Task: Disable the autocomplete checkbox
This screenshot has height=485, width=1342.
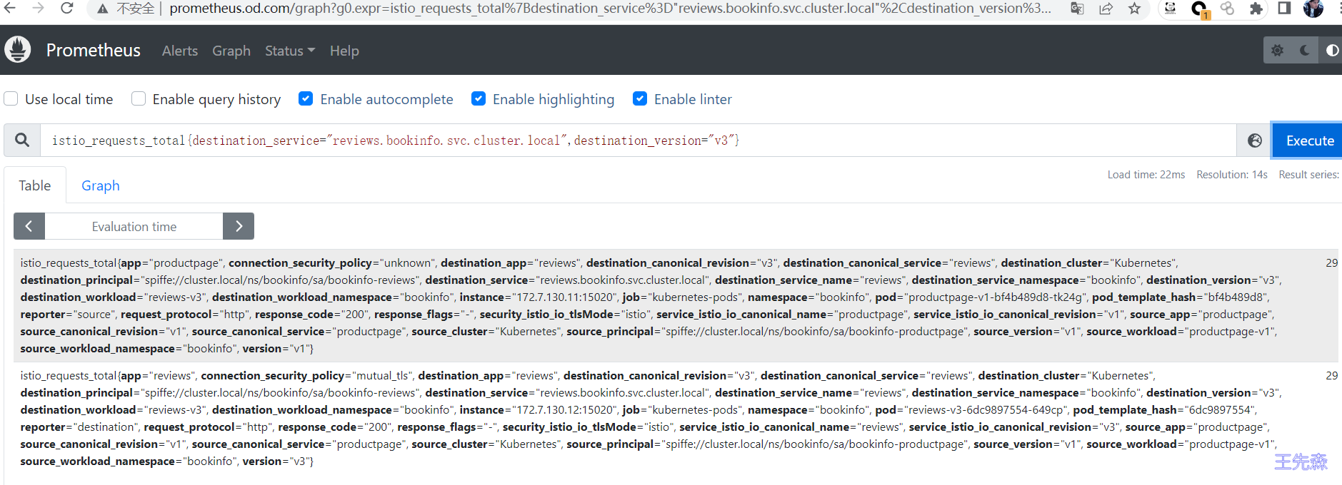Action: (306, 99)
